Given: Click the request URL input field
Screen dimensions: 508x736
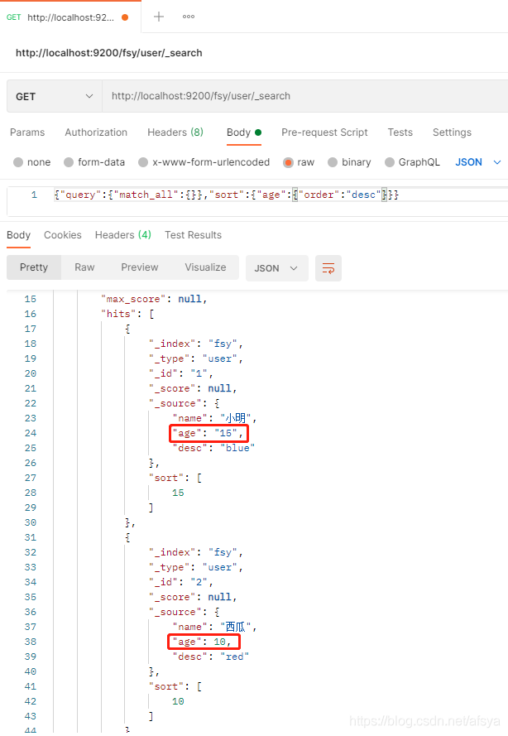Looking at the screenshot, I should click(305, 96).
